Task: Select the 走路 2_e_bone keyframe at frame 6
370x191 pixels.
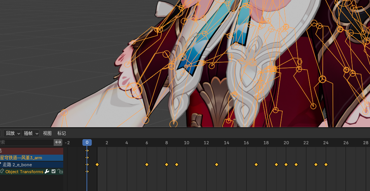Action: click(x=147, y=164)
